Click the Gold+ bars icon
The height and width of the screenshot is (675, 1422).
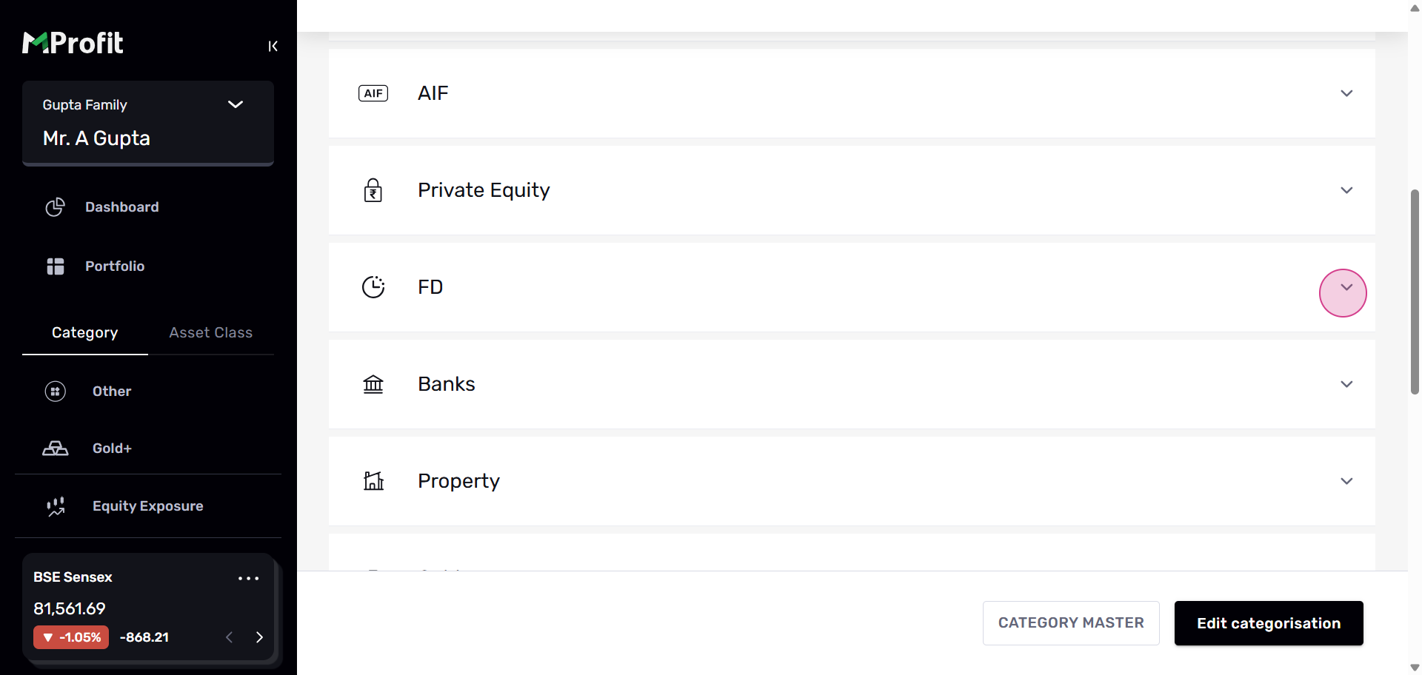pyautogui.click(x=56, y=449)
